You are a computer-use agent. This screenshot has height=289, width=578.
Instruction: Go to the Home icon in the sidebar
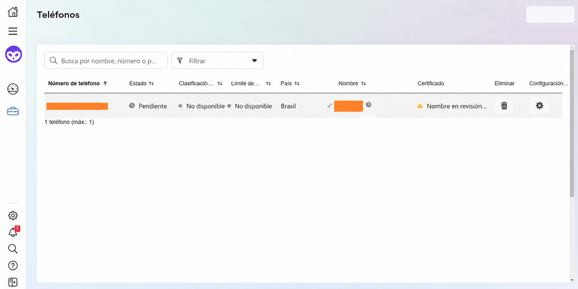(13, 12)
